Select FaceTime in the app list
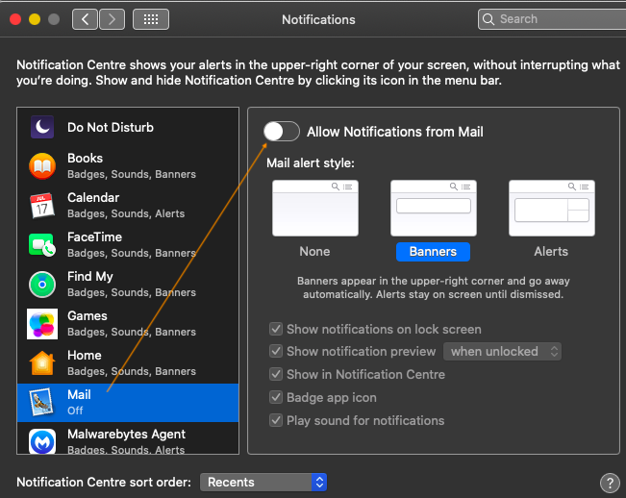Image resolution: width=626 pixels, height=498 pixels. coord(128,244)
